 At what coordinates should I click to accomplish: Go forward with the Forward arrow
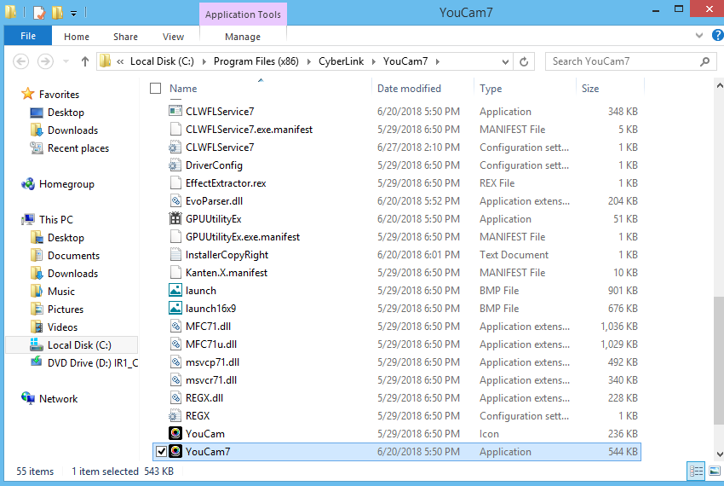[x=45, y=61]
